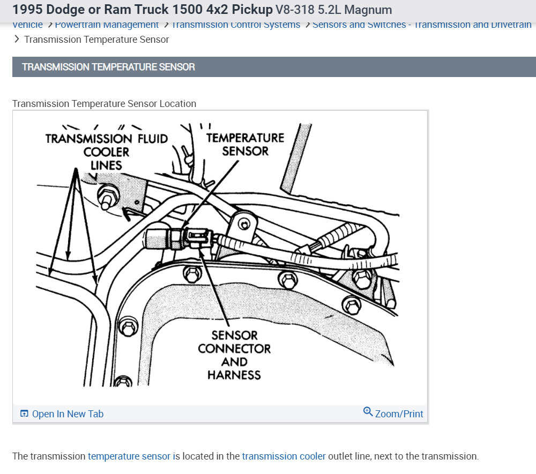The height and width of the screenshot is (474, 536).
Task: Follow the 'transmission cooler' hyperlink
Action: 284,456
